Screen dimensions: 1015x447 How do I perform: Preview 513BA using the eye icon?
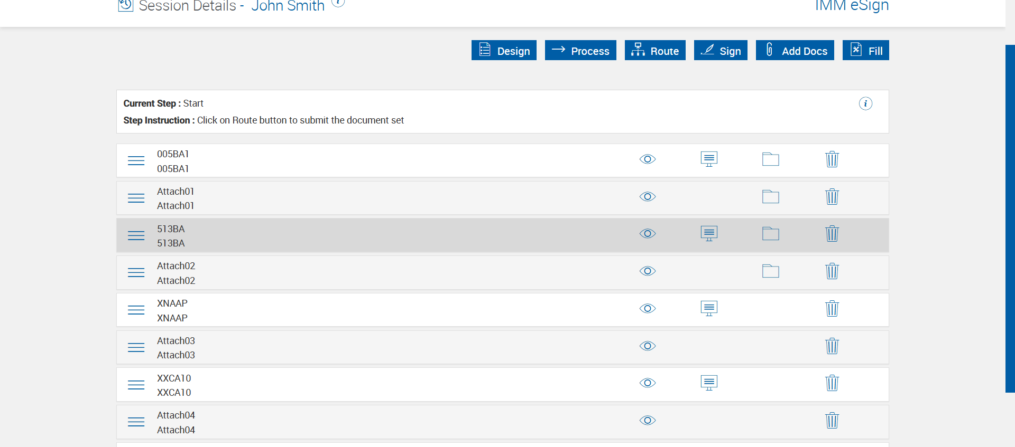pyautogui.click(x=647, y=233)
